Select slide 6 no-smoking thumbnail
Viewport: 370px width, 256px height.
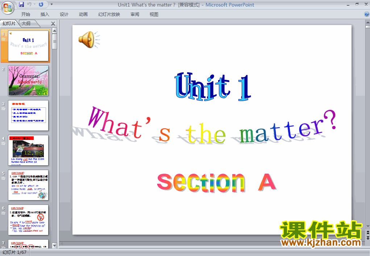pyautogui.click(x=28, y=220)
